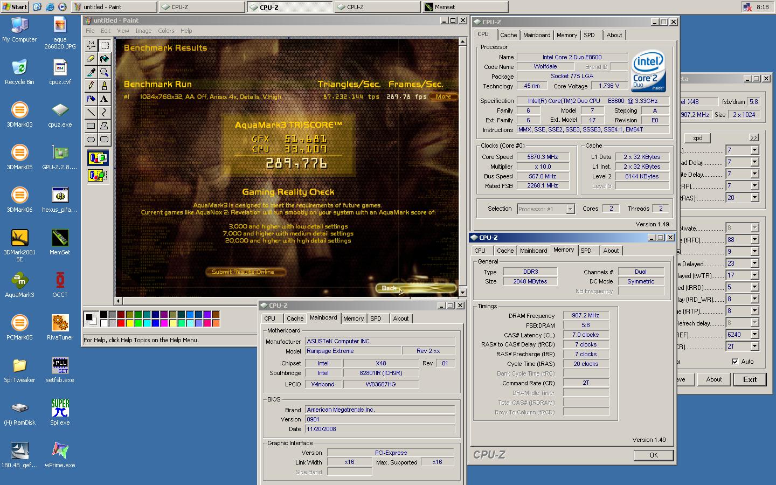Open the Delayed dropdown showing 23
This screenshot has height=485, width=776.
tap(742, 264)
